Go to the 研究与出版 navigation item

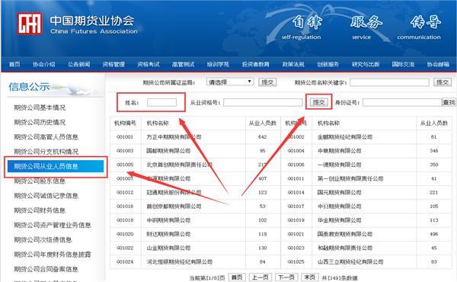[366, 64]
